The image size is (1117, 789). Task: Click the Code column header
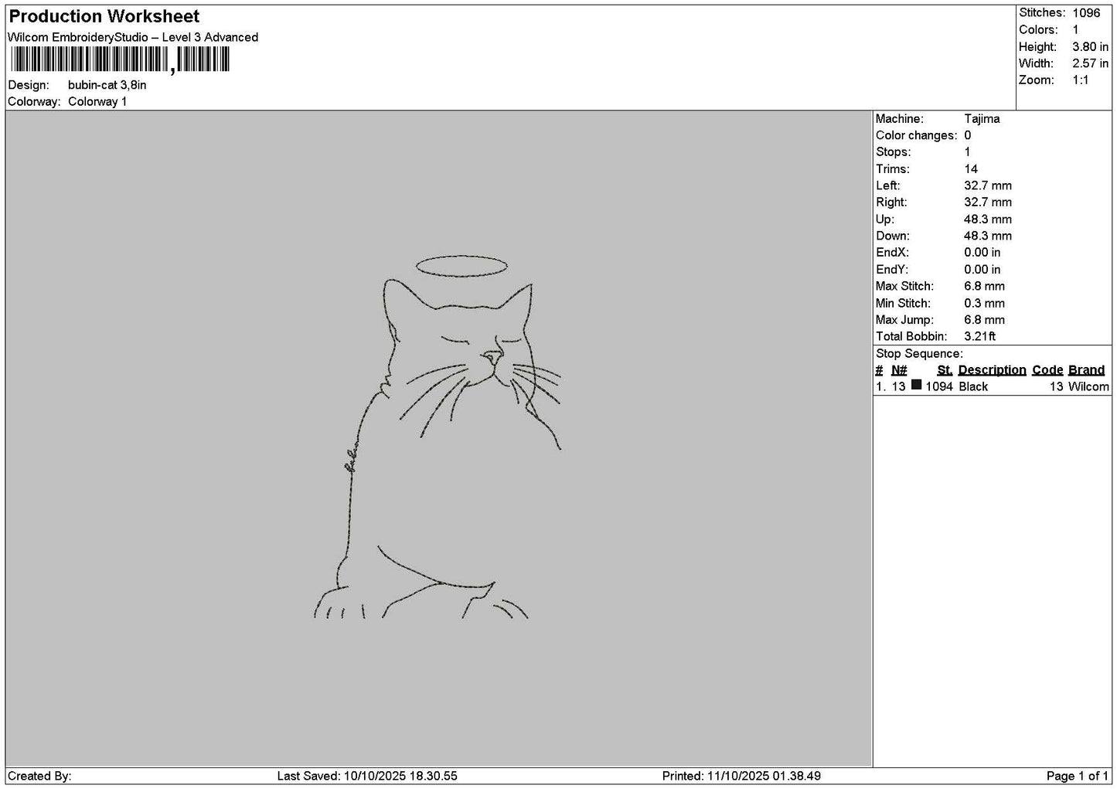(x=1048, y=370)
